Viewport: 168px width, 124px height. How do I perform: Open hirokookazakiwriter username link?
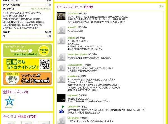tap(78, 54)
